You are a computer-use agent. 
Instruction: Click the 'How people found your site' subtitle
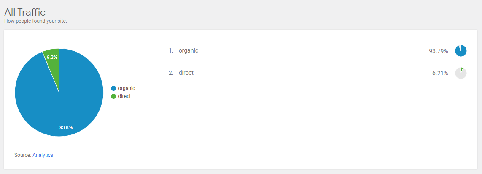tap(36, 21)
